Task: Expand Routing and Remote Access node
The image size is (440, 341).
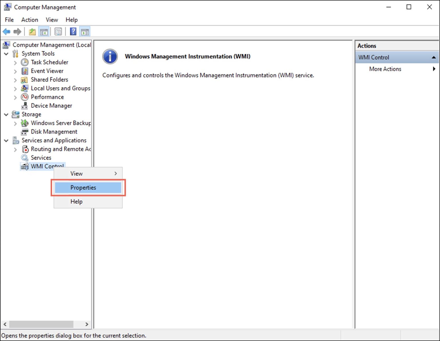Action: click(x=15, y=149)
